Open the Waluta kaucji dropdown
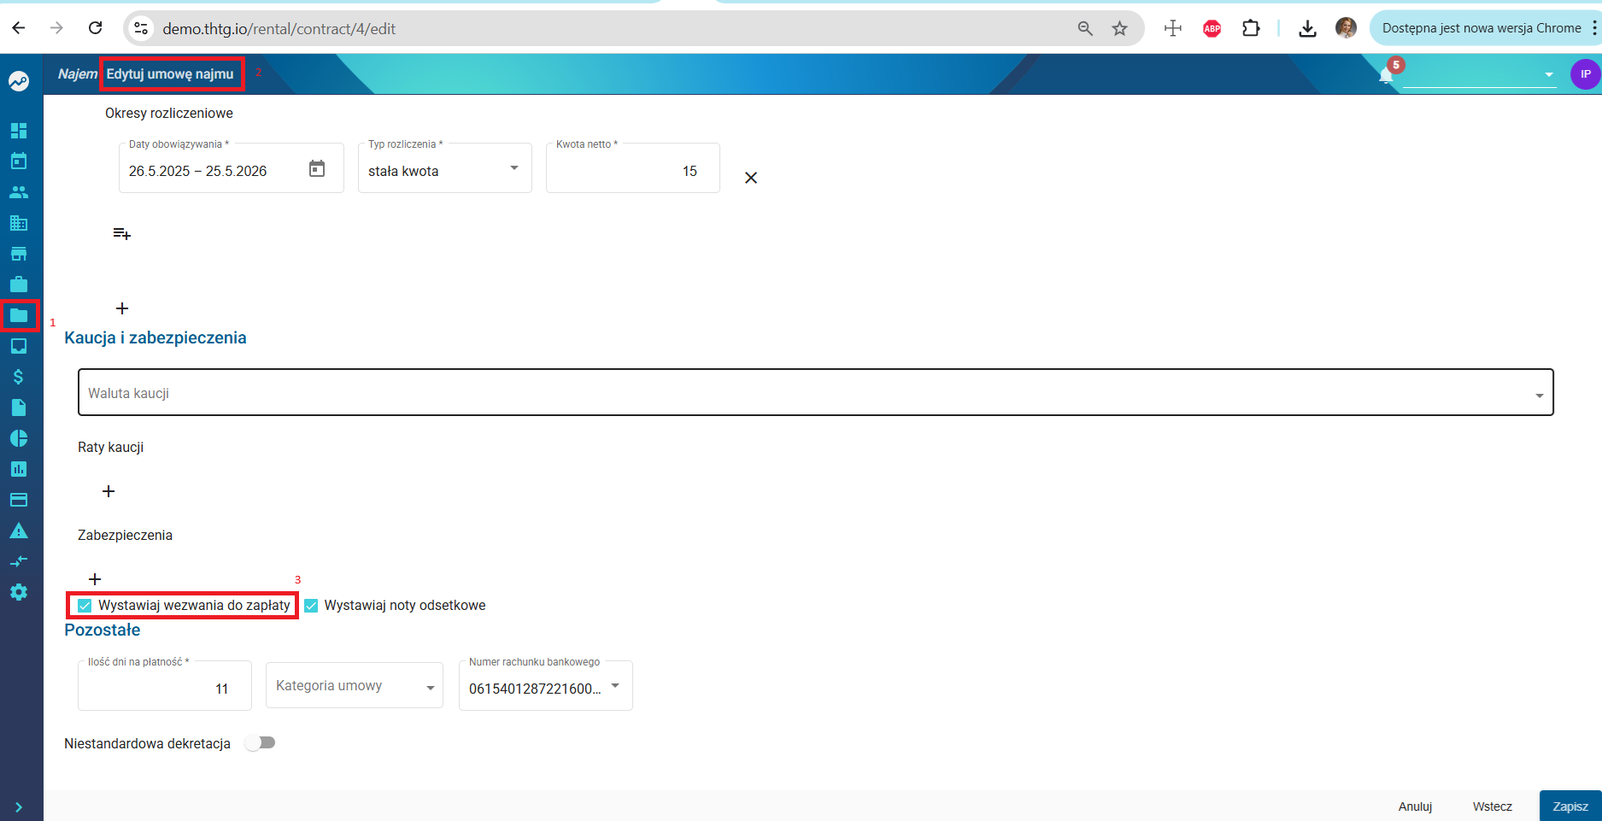 (x=816, y=393)
